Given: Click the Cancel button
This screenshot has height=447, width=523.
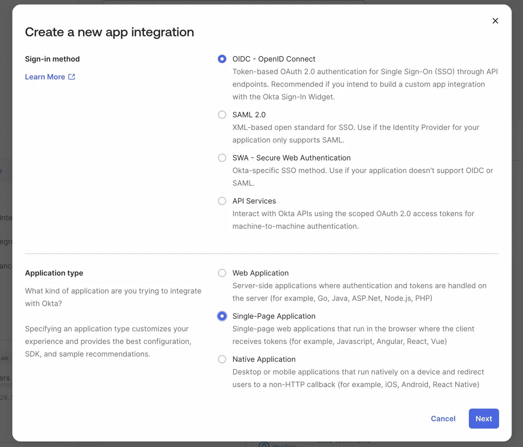Looking at the screenshot, I should point(443,419).
